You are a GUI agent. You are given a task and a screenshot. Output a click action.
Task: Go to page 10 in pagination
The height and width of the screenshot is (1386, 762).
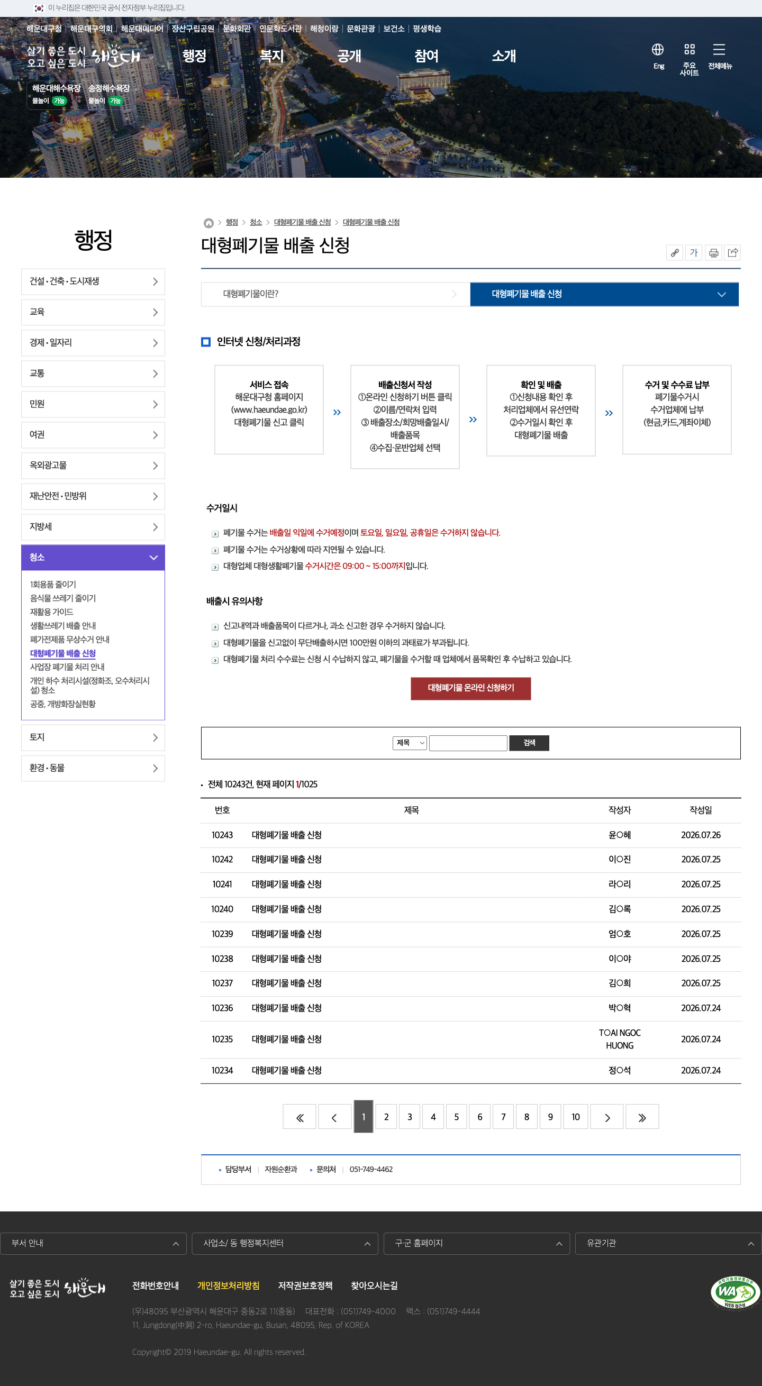pyautogui.click(x=576, y=1117)
